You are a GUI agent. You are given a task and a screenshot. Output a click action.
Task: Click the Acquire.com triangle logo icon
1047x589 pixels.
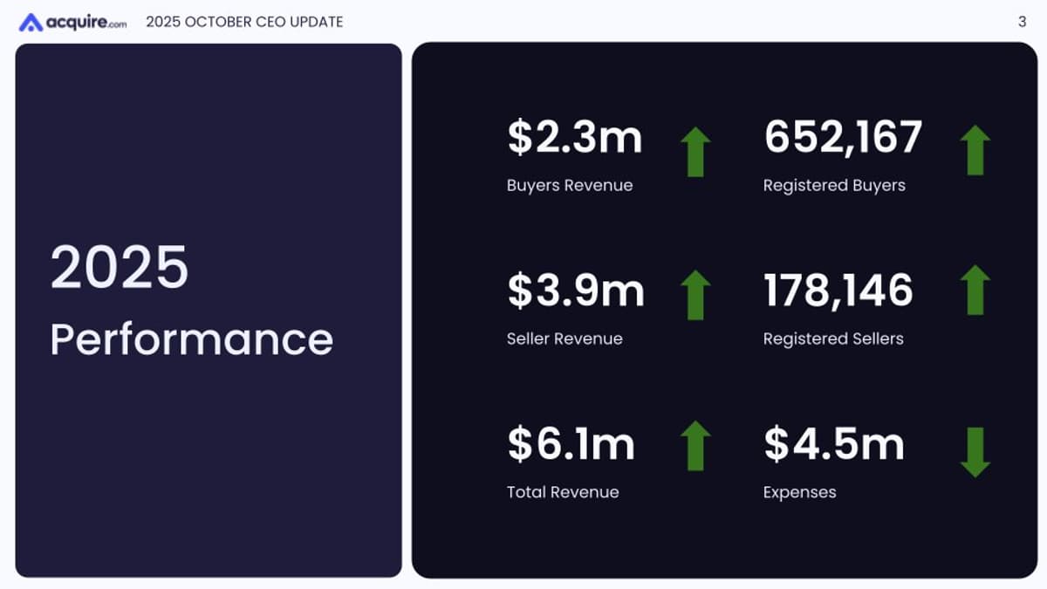(x=30, y=21)
